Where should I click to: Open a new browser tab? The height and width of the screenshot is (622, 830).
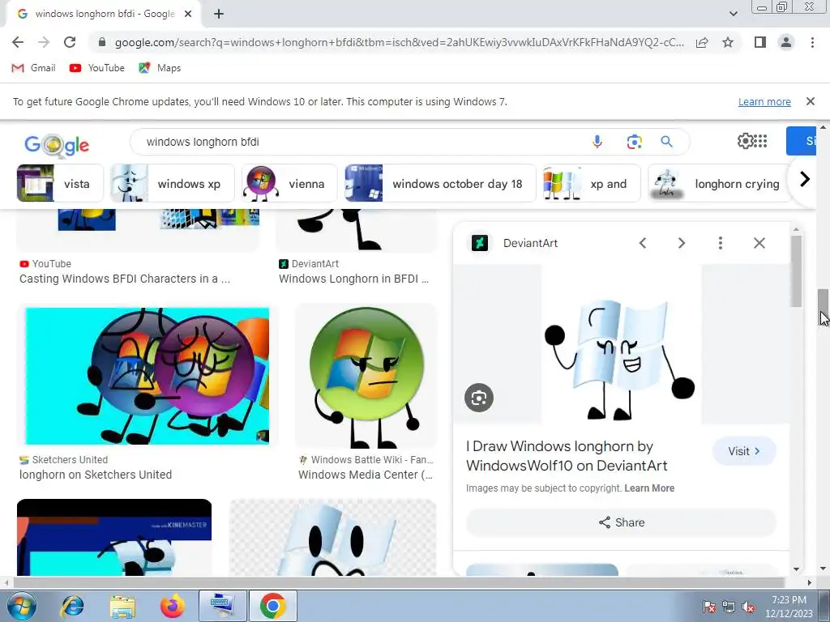click(219, 15)
